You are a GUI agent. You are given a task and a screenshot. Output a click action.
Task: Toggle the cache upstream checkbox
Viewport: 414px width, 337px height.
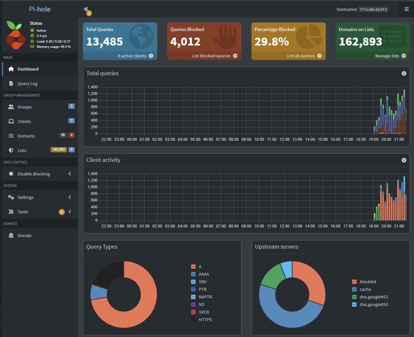click(354, 289)
